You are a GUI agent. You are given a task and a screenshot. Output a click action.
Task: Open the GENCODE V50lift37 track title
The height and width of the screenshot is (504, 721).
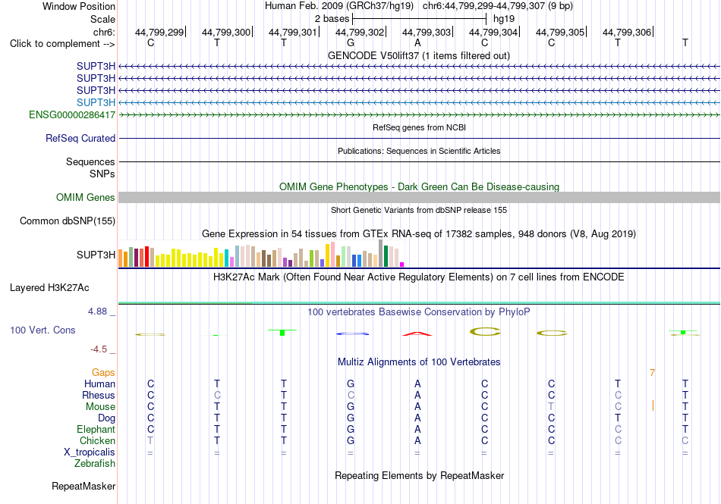coord(418,55)
